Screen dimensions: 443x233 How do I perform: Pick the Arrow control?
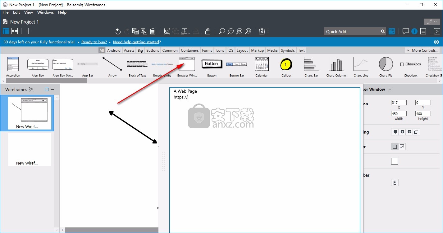click(112, 66)
